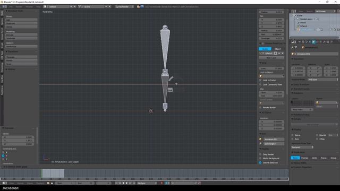Screen dimensions: 340x191
Task: Enable the Bounds display checkbox
Action: tap(317, 135)
